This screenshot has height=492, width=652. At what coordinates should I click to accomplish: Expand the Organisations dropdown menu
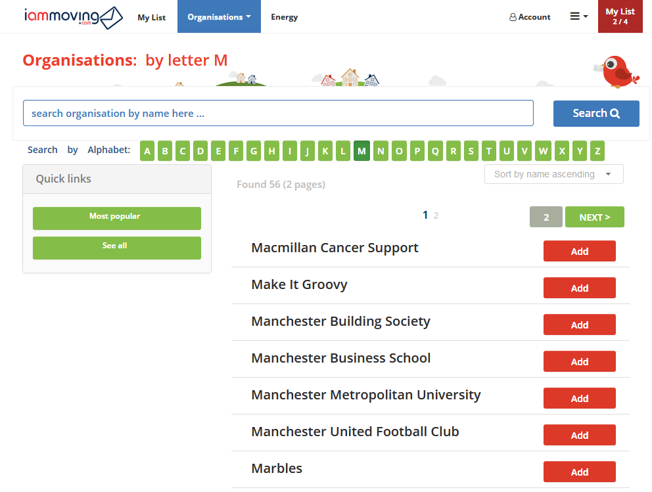point(219,16)
